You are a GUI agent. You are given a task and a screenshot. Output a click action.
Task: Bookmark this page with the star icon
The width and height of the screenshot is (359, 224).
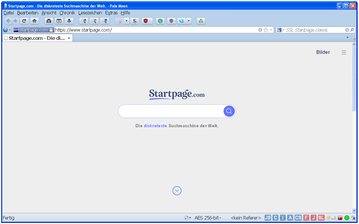click(x=266, y=30)
